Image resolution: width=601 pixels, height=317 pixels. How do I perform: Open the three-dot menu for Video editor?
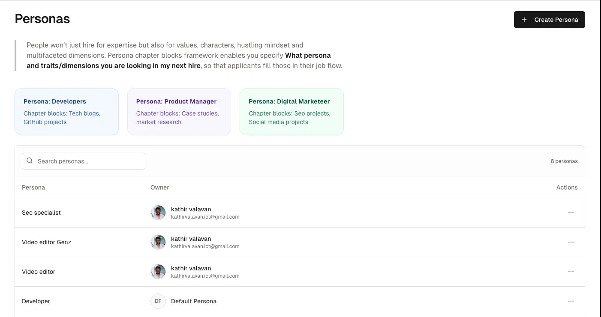tap(571, 272)
